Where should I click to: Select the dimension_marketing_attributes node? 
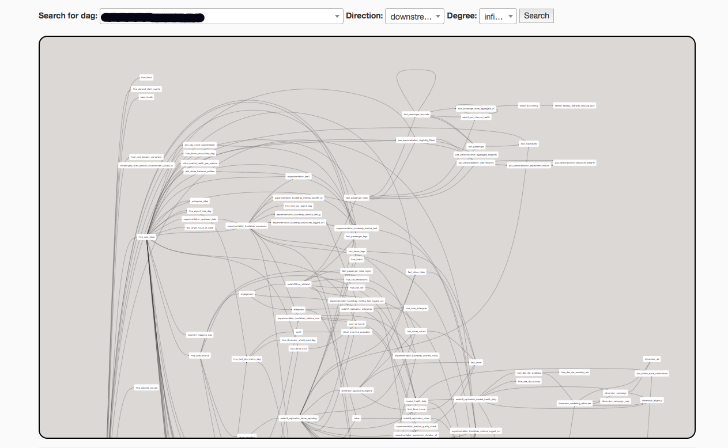click(575, 404)
